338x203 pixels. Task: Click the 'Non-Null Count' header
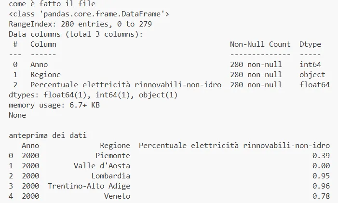pyautogui.click(x=260, y=44)
